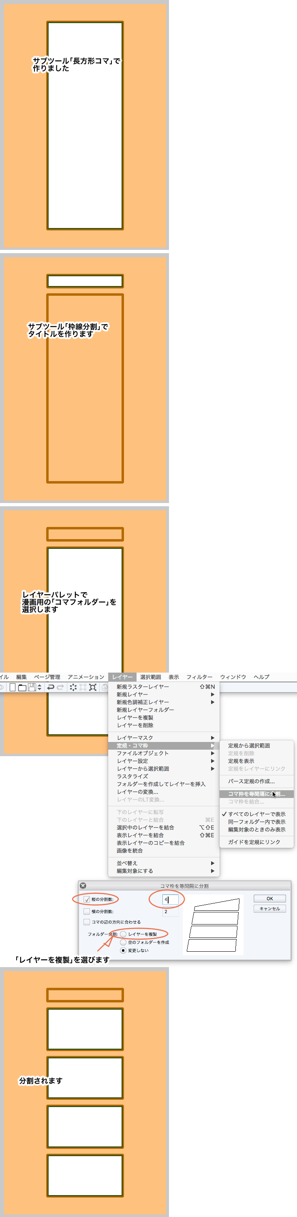Click the vertical division count field
This screenshot has width=297, height=1217.
(x=171, y=899)
